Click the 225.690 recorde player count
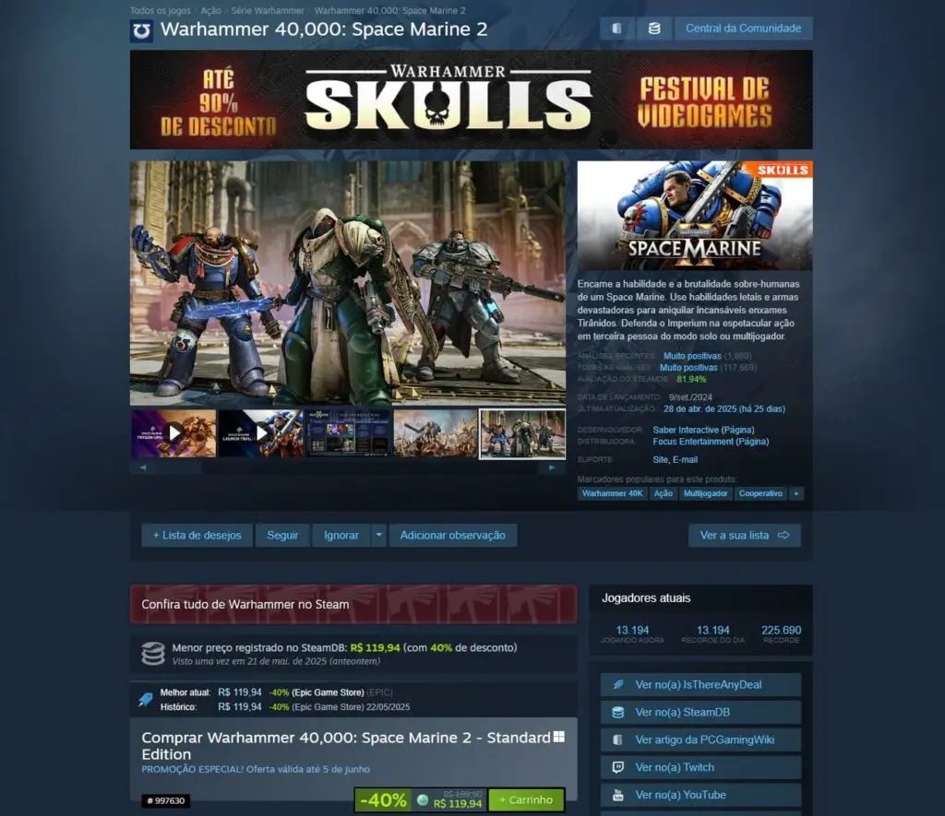The height and width of the screenshot is (816, 945). 781,630
